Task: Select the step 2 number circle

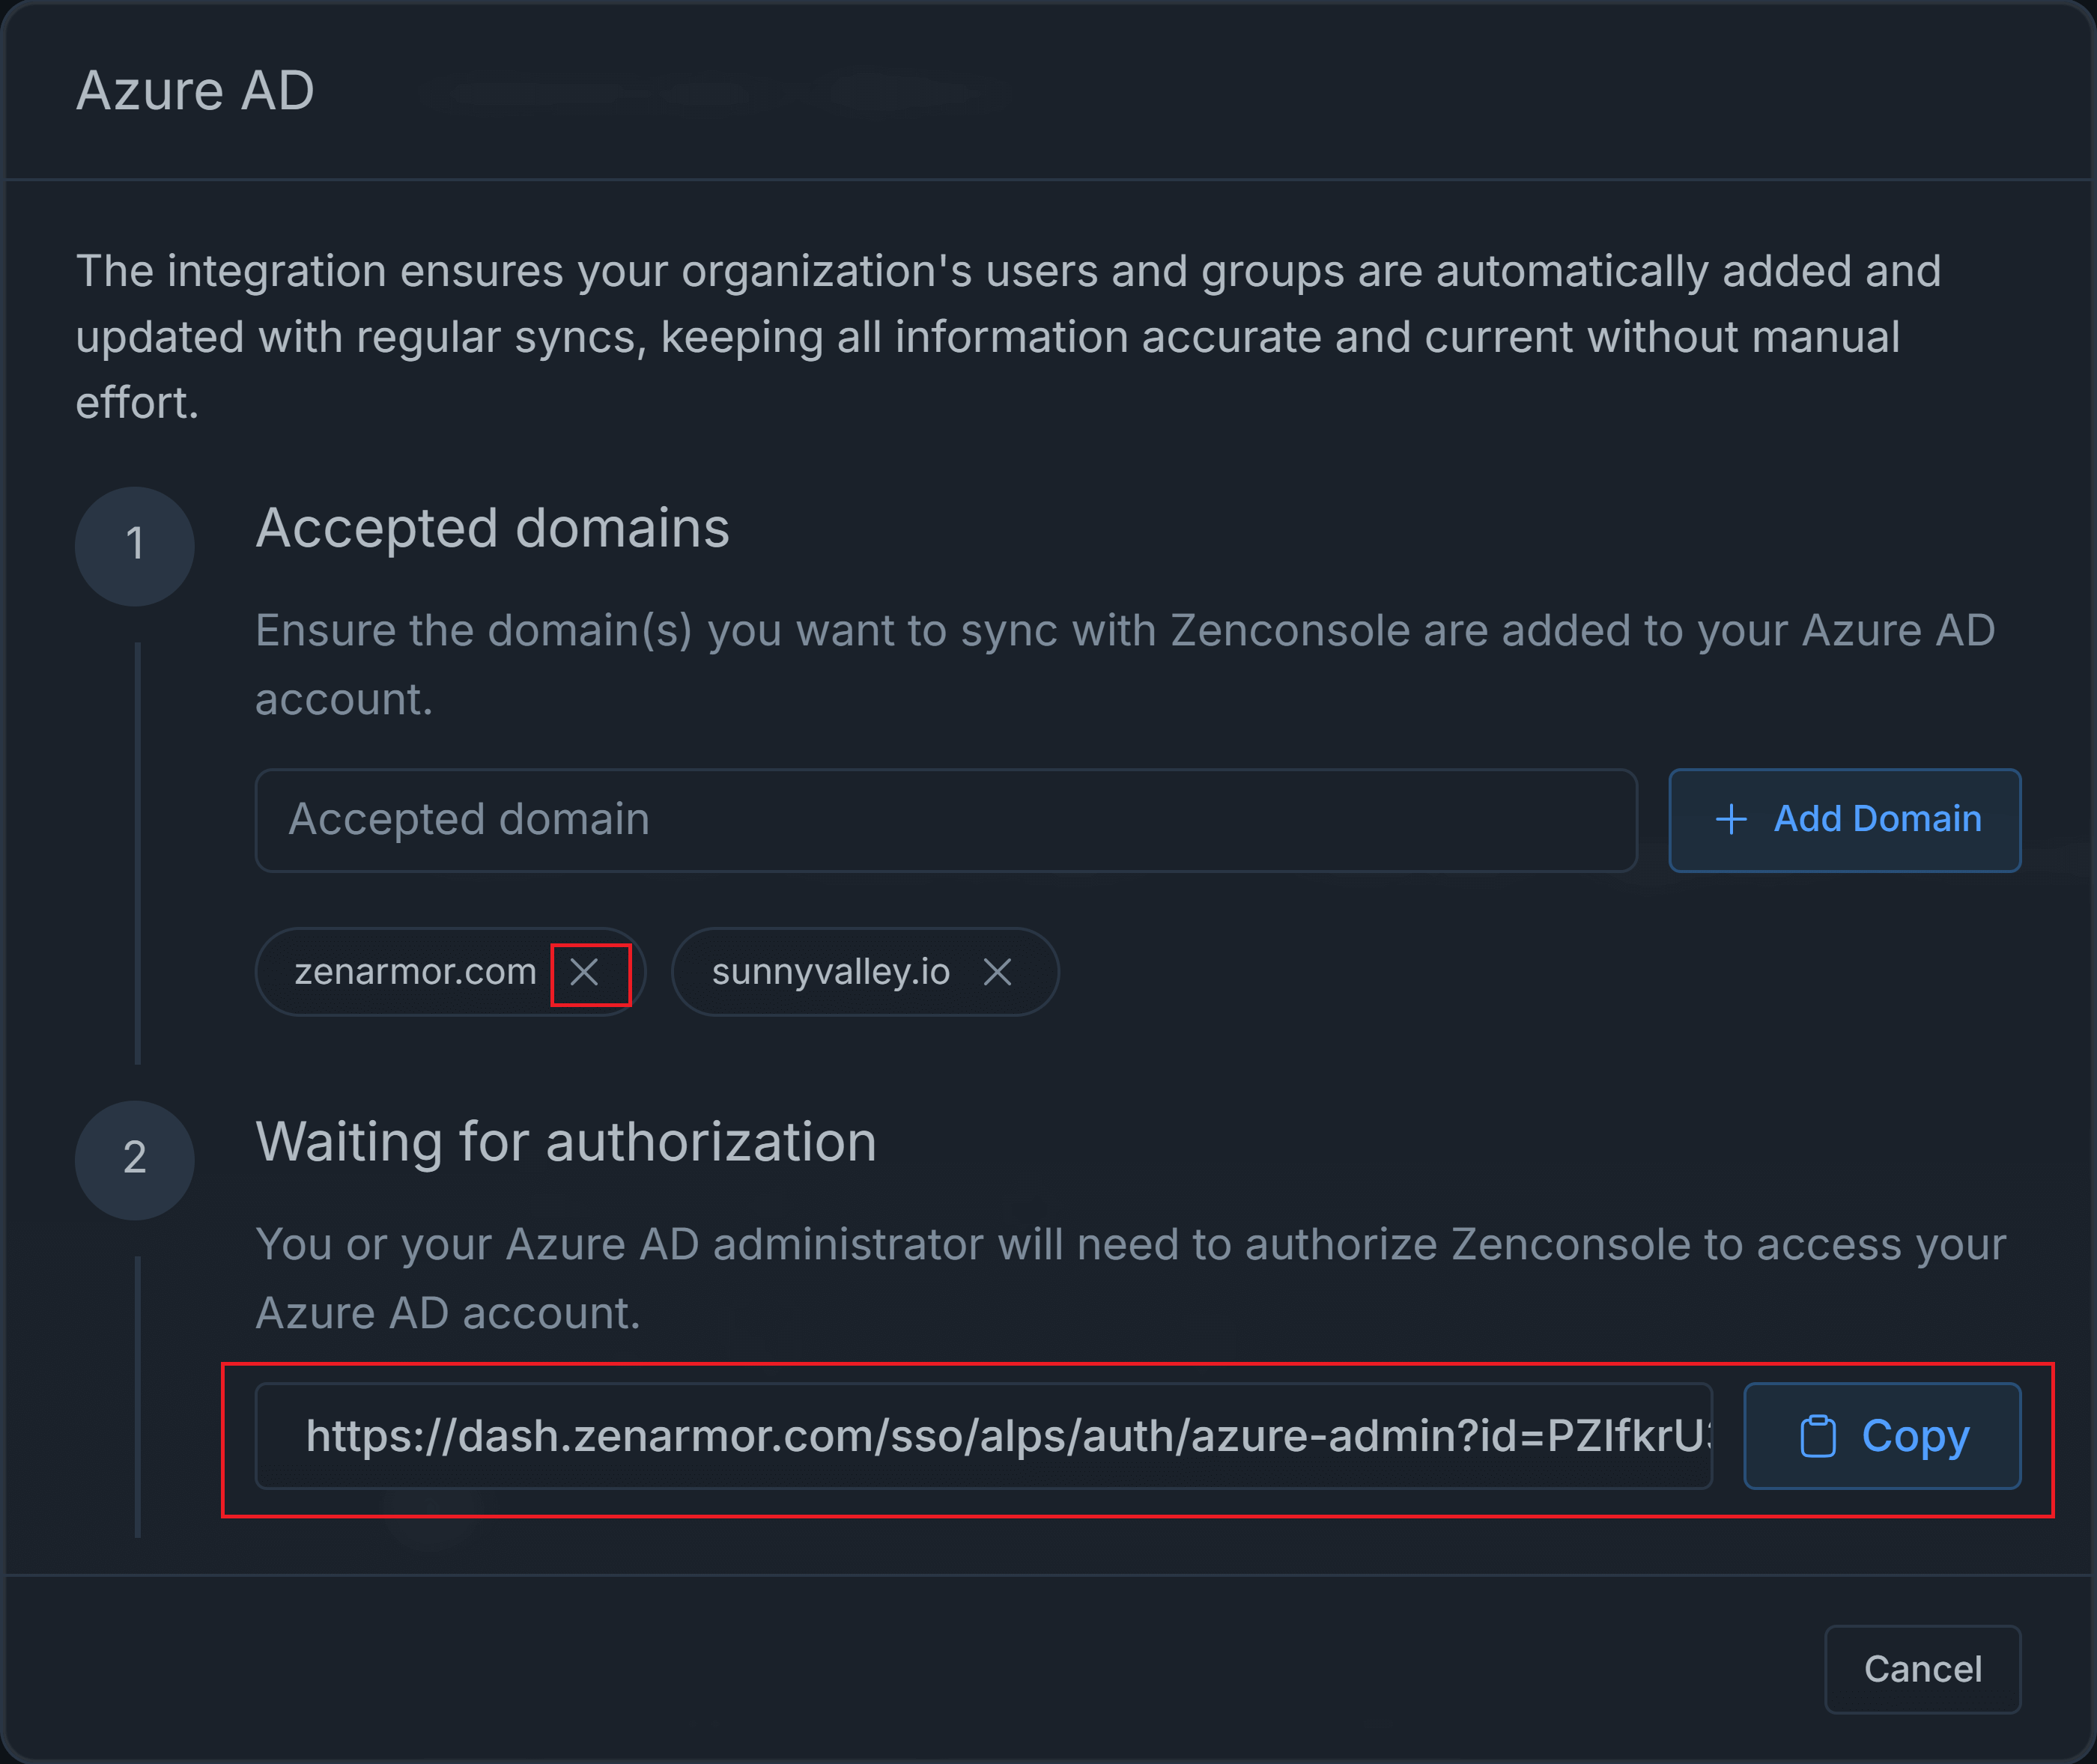Action: (135, 1159)
